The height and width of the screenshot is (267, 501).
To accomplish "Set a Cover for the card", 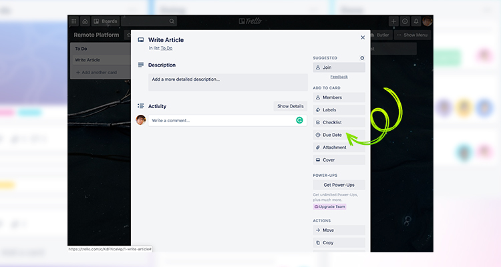I will (339, 160).
